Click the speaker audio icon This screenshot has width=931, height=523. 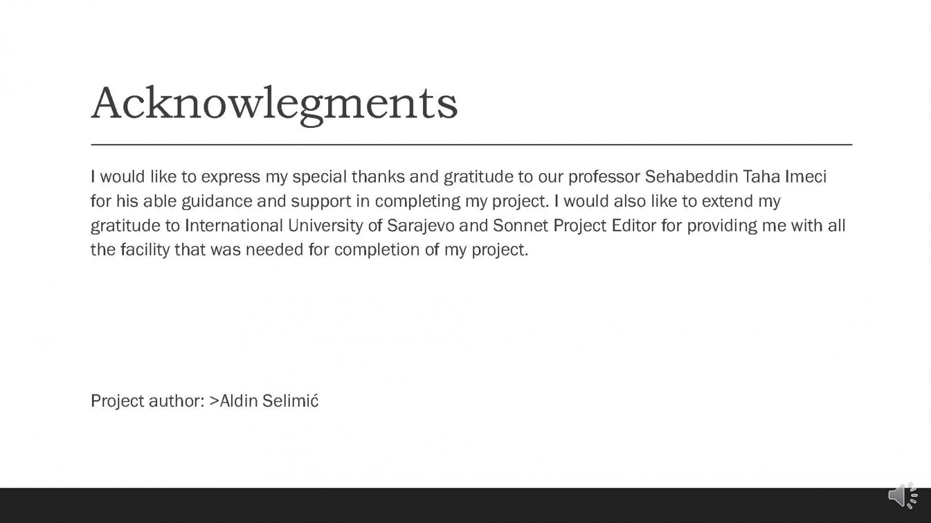click(x=902, y=496)
